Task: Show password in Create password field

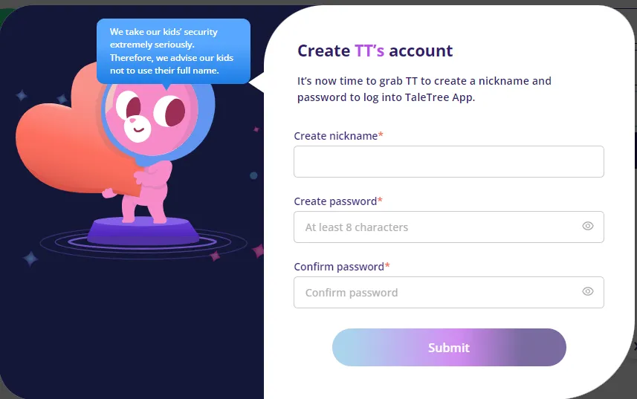Action: 587,226
